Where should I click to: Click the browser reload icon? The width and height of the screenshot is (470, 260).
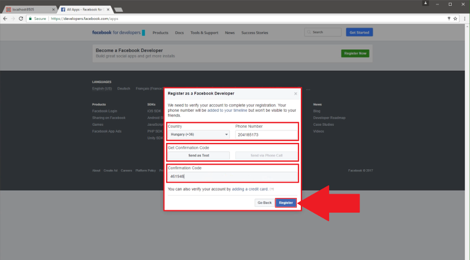[22, 19]
